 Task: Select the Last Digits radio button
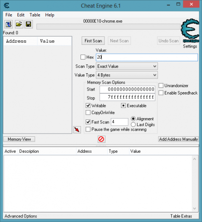133,124
